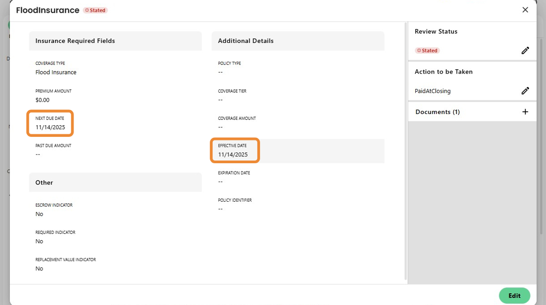The width and height of the screenshot is (546, 305).
Task: Edit the Review Status with pencil icon
Action: (525, 51)
